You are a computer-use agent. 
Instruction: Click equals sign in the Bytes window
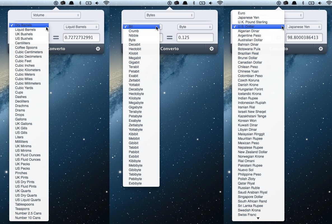170,38
